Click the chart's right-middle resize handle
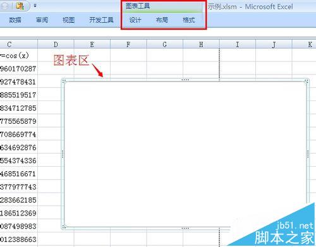Image resolution: width=316 pixels, height=247 pixels. (x=308, y=154)
